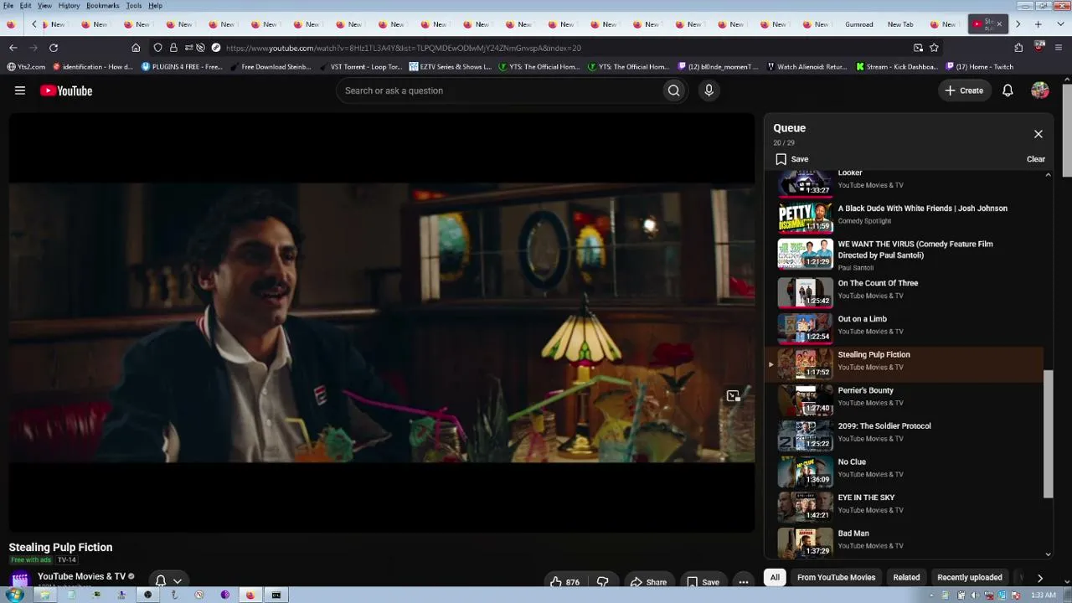Click the taskbar clock showing 1:33 AM
This screenshot has width=1072, height=603.
pyautogui.click(x=1043, y=595)
